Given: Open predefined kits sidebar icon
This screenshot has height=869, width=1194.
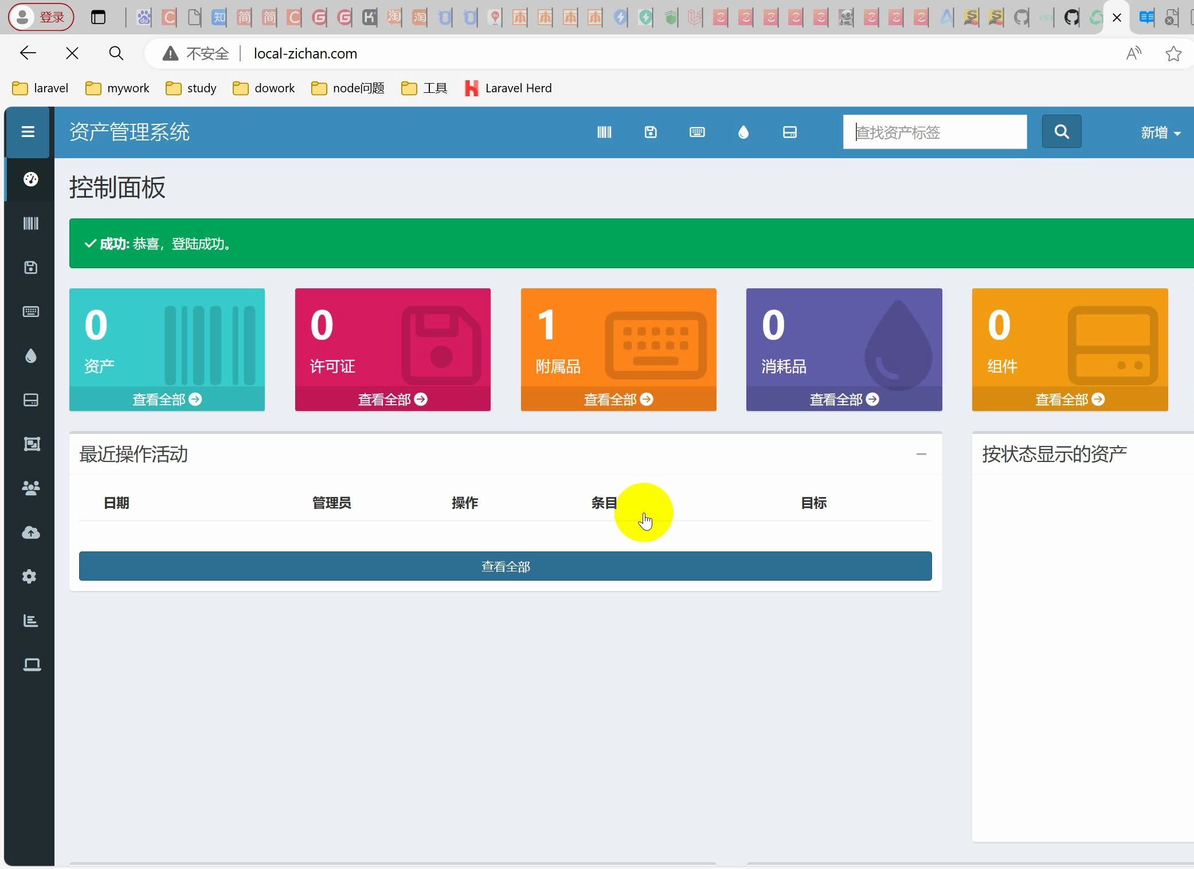Looking at the screenshot, I should click(x=31, y=444).
